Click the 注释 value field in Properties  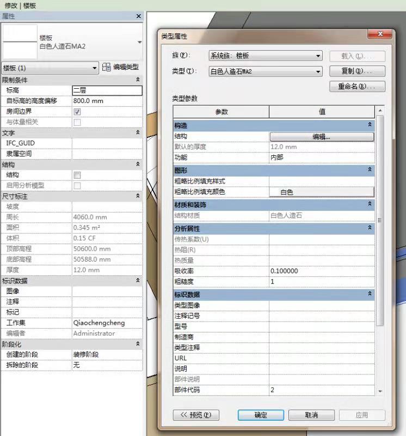(x=107, y=302)
